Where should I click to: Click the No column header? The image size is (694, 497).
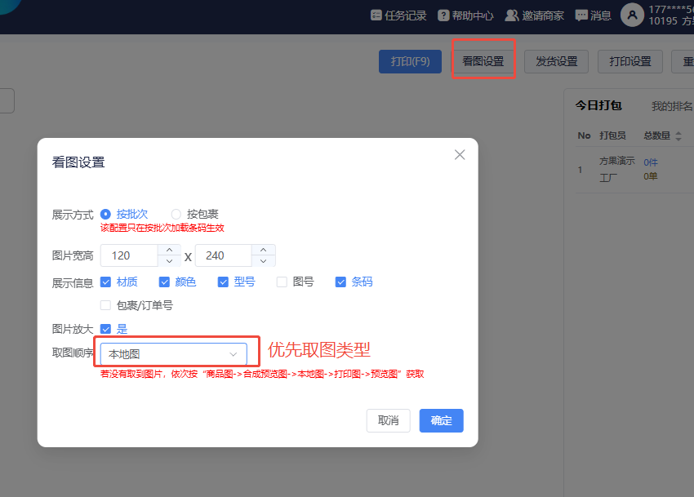[585, 135]
